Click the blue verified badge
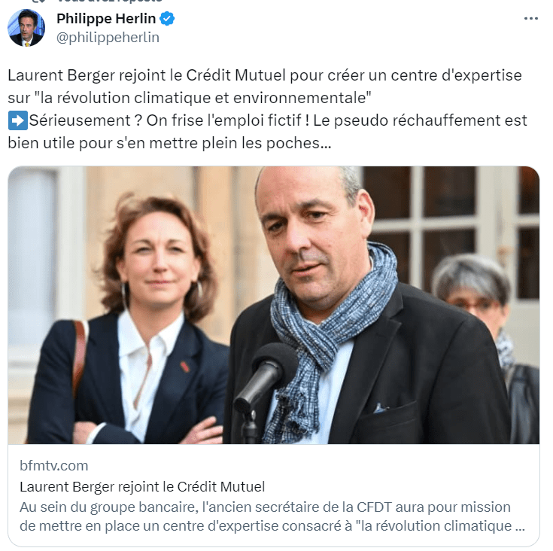Viewport: 553px width, 551px height. [x=167, y=19]
